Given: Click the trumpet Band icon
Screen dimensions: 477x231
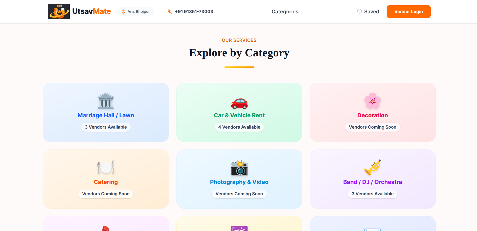Looking at the screenshot, I should [373, 167].
